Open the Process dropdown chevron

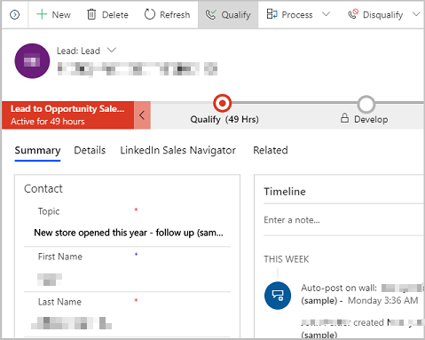326,14
